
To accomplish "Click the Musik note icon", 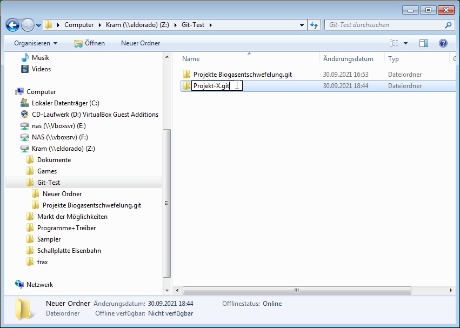I will click(25, 57).
